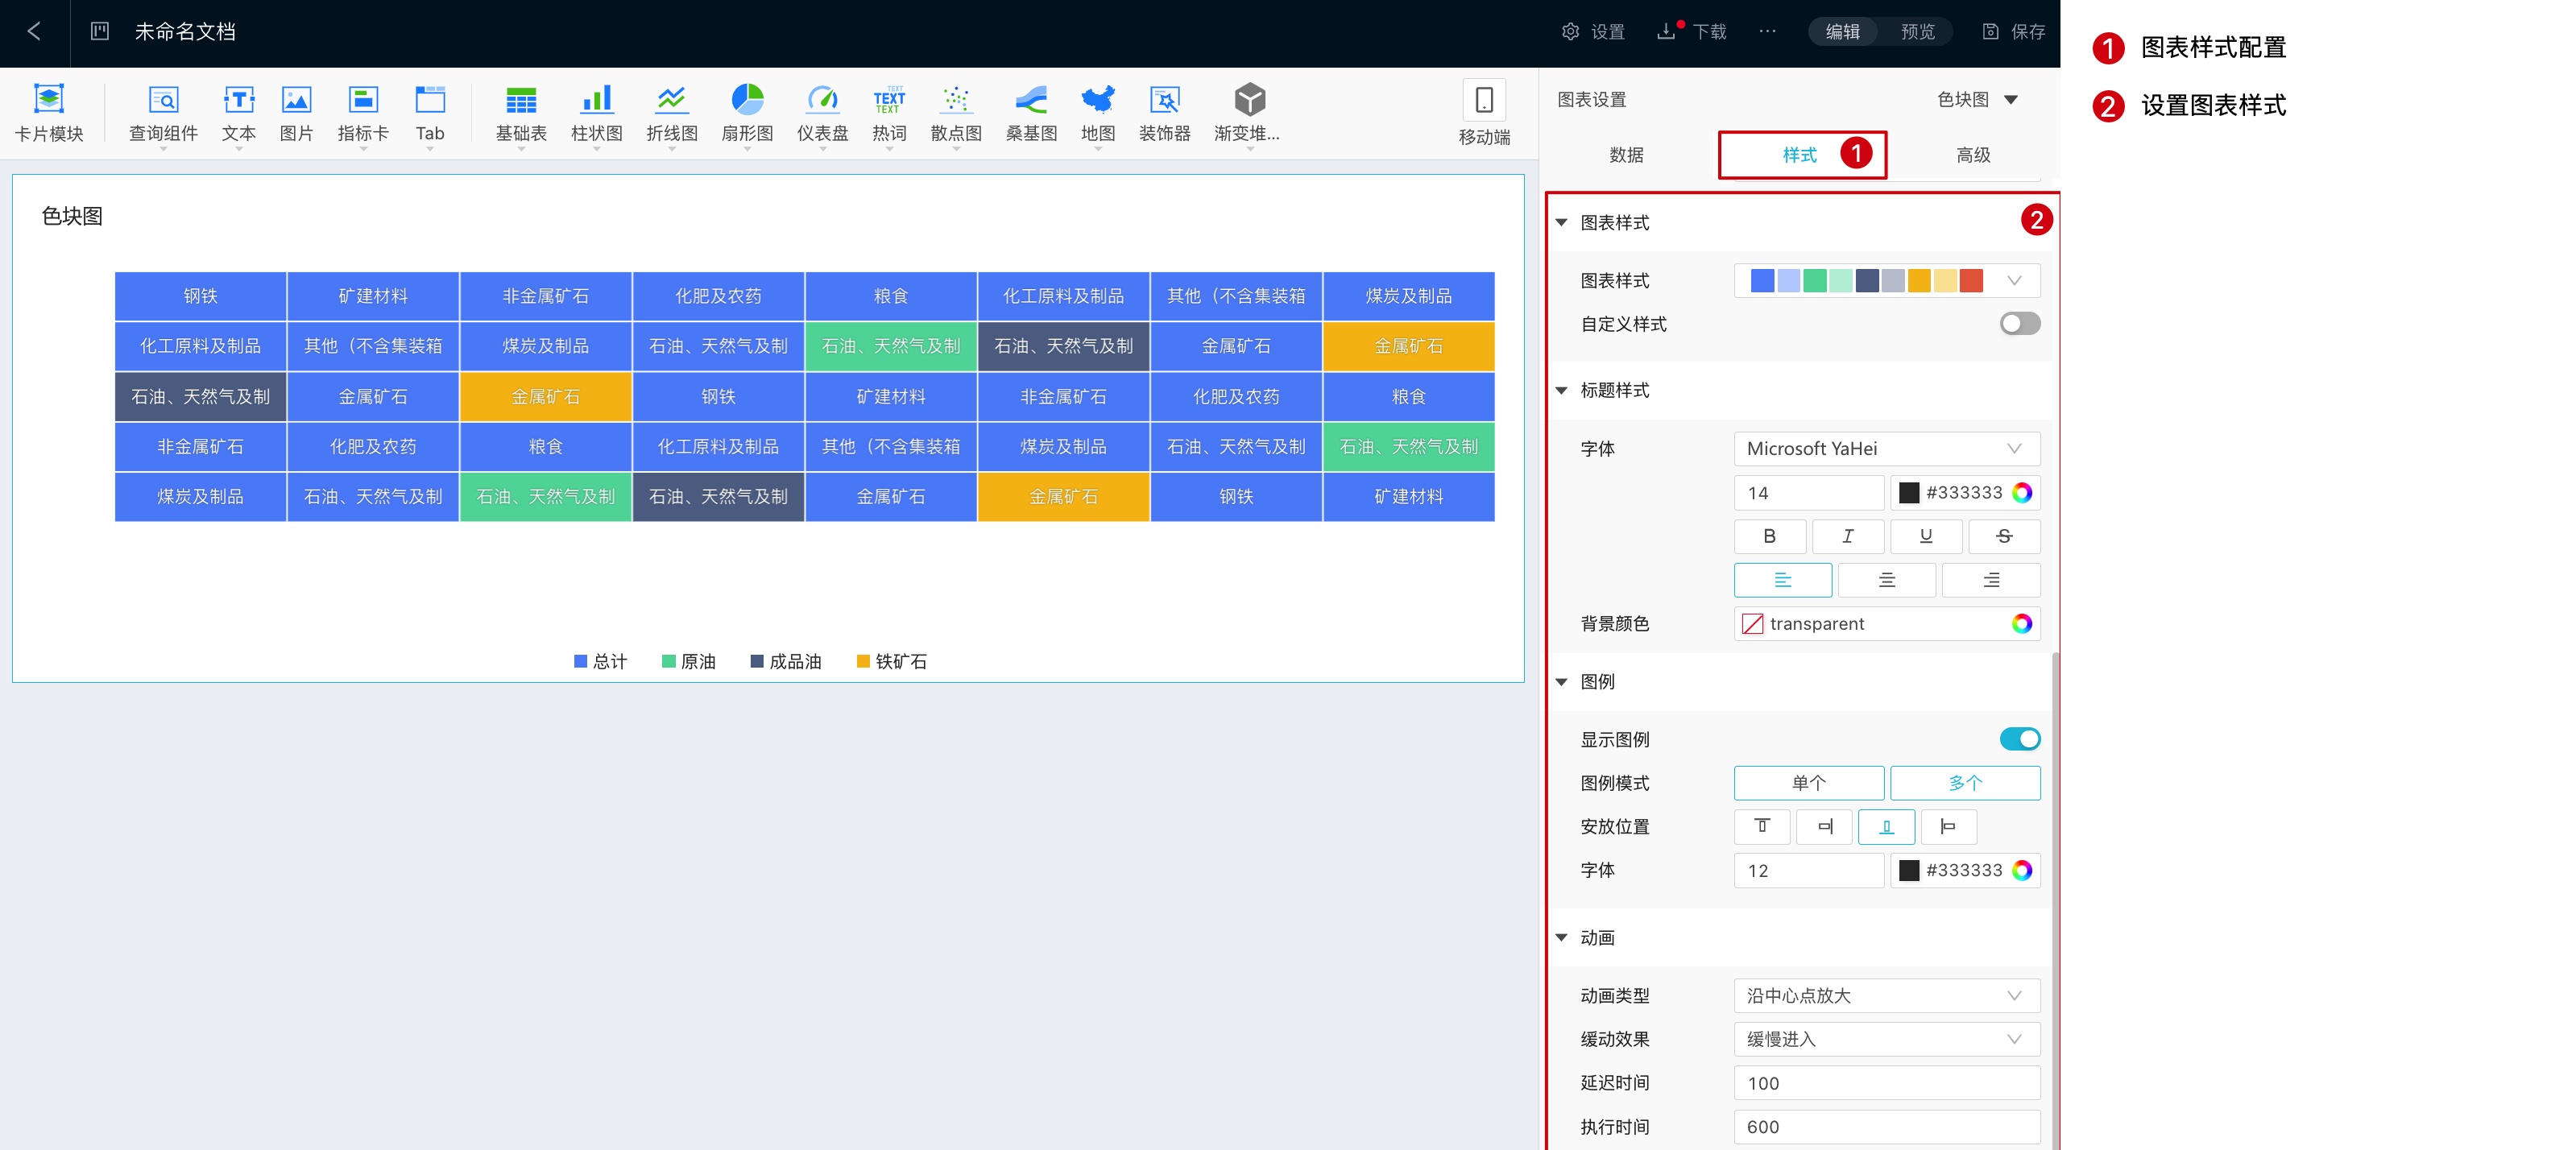Select 预览 preview mode
Image resolution: width=2576 pixels, height=1150 pixels.
click(1917, 31)
